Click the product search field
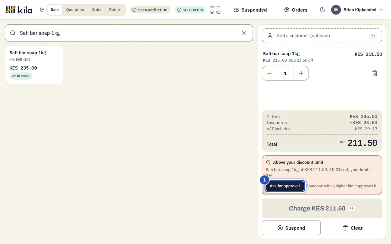391x244 pixels. (129, 33)
